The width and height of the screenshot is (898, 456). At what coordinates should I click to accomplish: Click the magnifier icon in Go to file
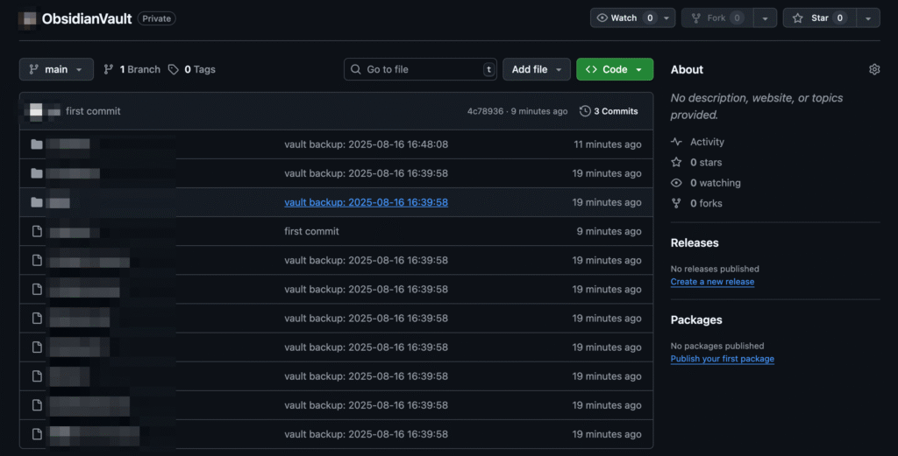point(356,69)
